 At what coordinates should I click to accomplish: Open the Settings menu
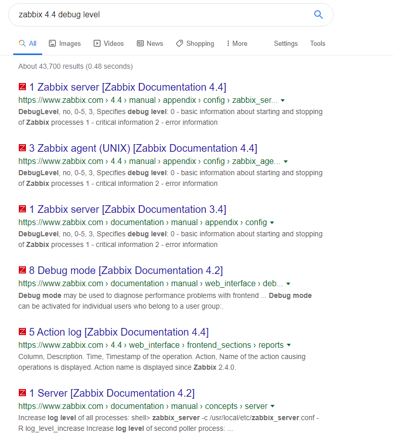(x=286, y=43)
